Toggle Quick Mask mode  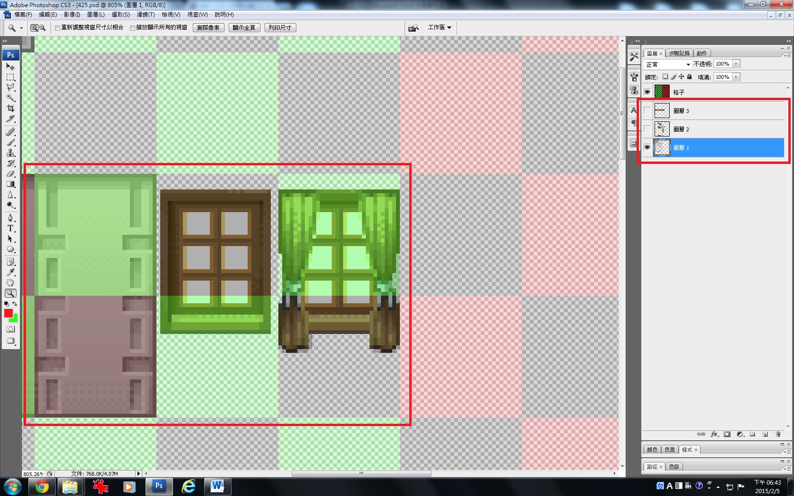click(x=10, y=329)
